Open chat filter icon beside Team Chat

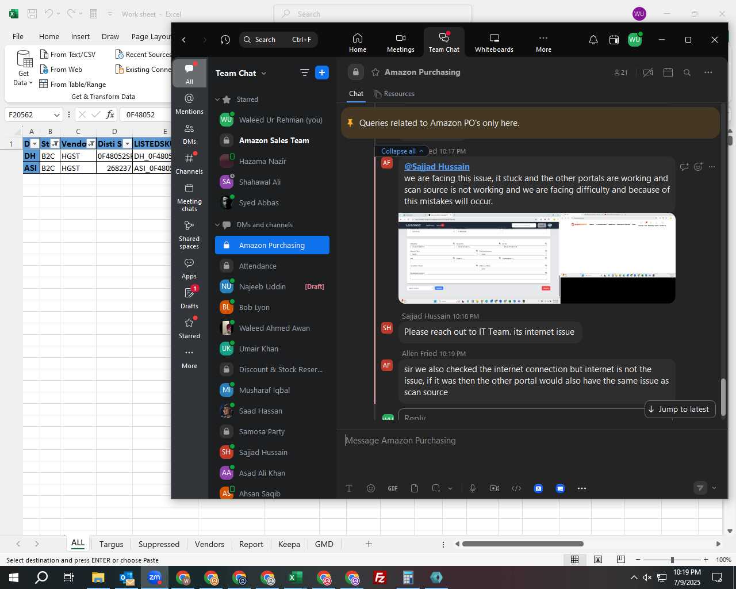click(304, 72)
